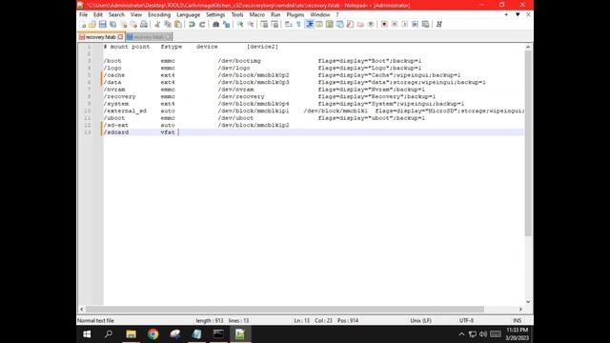Screen dimensions: 610x343
Task: Open the Function List panel icon
Action: (x=350, y=24)
